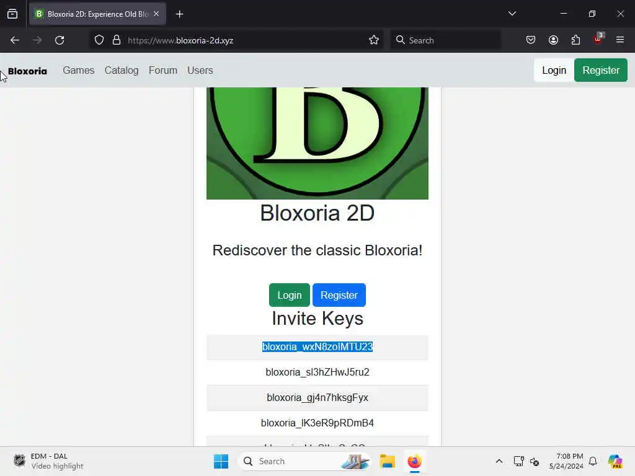Image resolution: width=635 pixels, height=476 pixels.
Task: Click the address bar URL
Action: point(180,40)
